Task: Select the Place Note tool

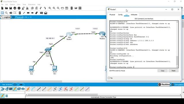Action: pyautogui.click(x=20, y=13)
